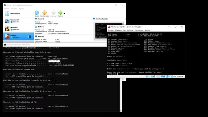This screenshot has width=208, height=117.
Task: Click the command prompt vertical scrollbar track
Action: pyautogui.click(x=121, y=94)
